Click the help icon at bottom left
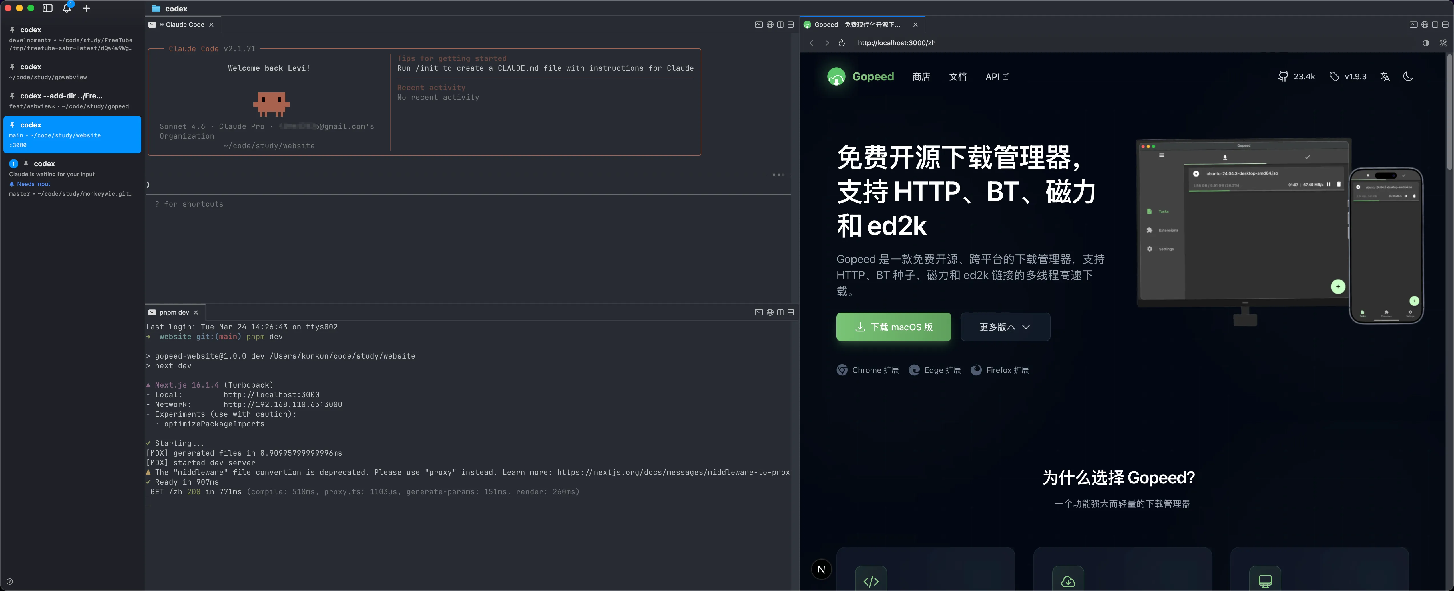This screenshot has height=591, width=1454. (10, 581)
